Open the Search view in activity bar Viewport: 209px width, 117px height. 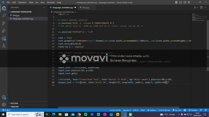click(x=4, y=16)
